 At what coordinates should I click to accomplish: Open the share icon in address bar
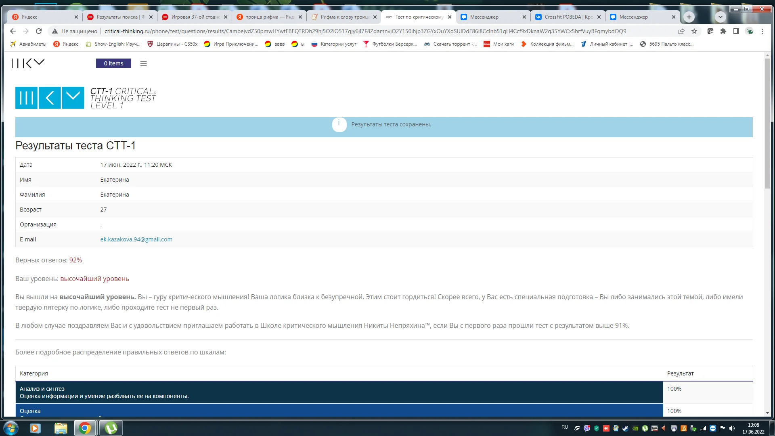click(x=681, y=31)
